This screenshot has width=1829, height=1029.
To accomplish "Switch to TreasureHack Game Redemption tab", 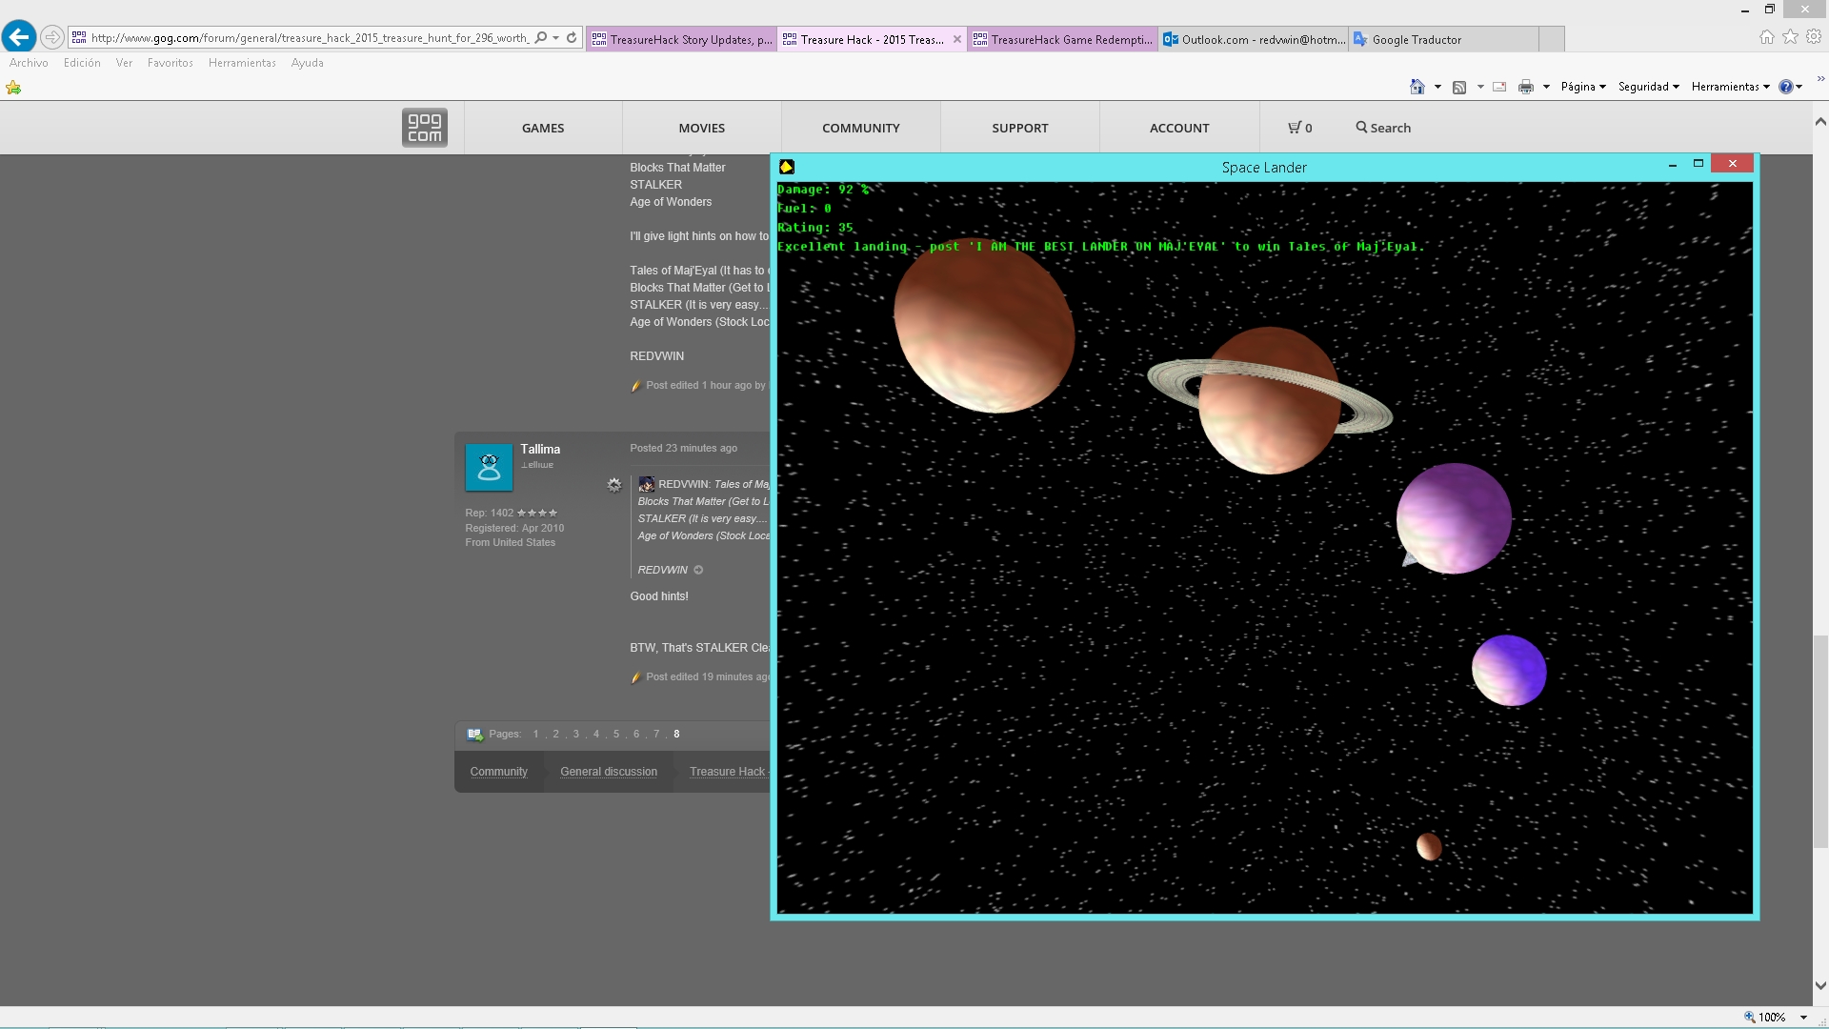I will [1062, 39].
